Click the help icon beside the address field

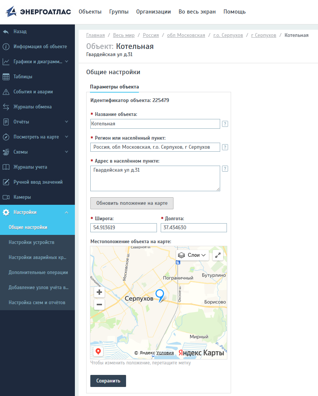pos(225,169)
